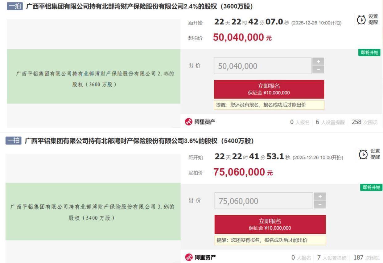Screen dimensions: 383x263
Task: Focus the 50,040,000 bid input field
Action: (263, 66)
